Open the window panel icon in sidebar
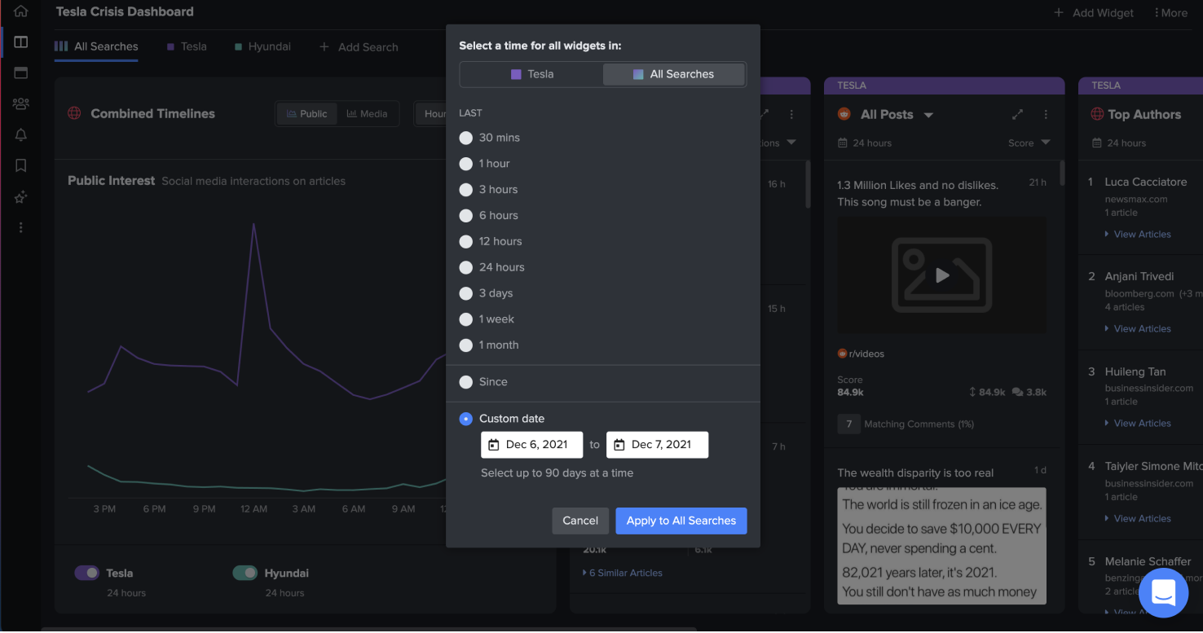Screen dimensions: 1203x633 click(21, 73)
